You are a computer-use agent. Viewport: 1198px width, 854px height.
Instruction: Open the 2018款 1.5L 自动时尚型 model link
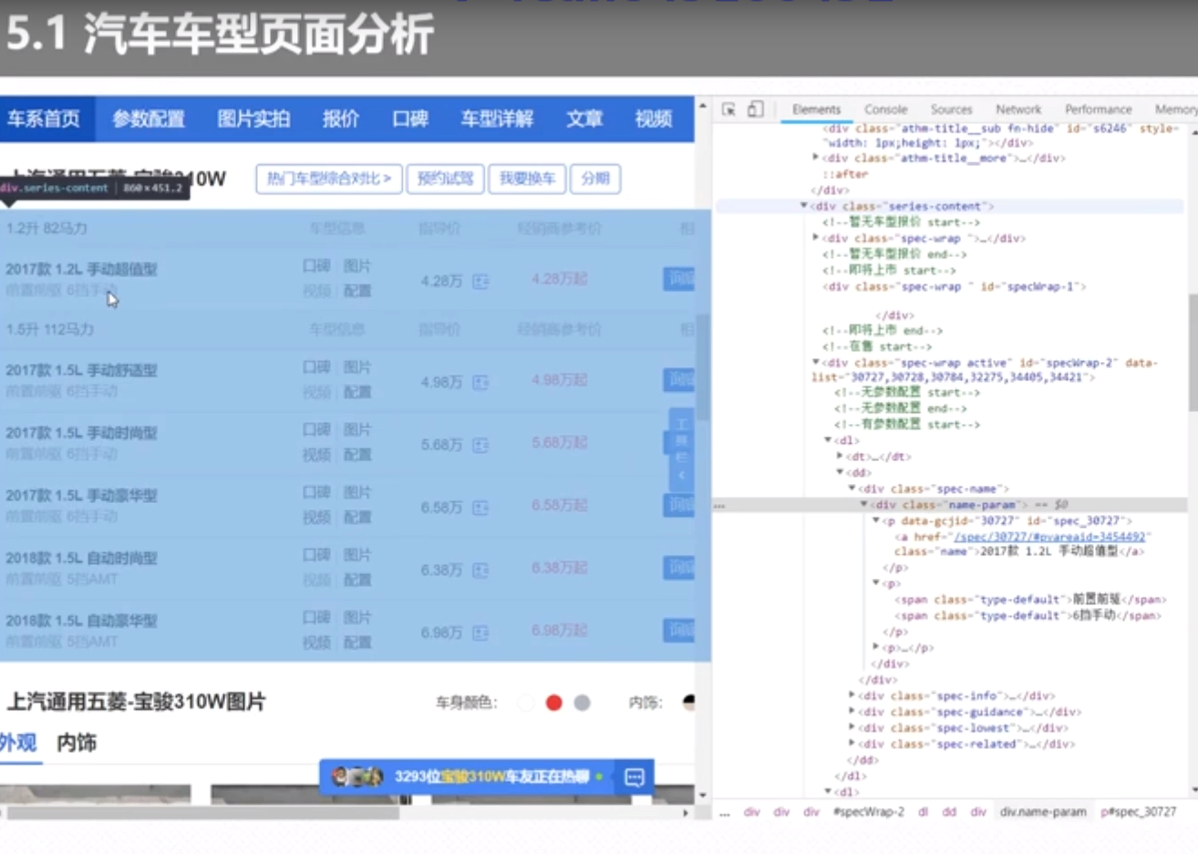pos(81,559)
